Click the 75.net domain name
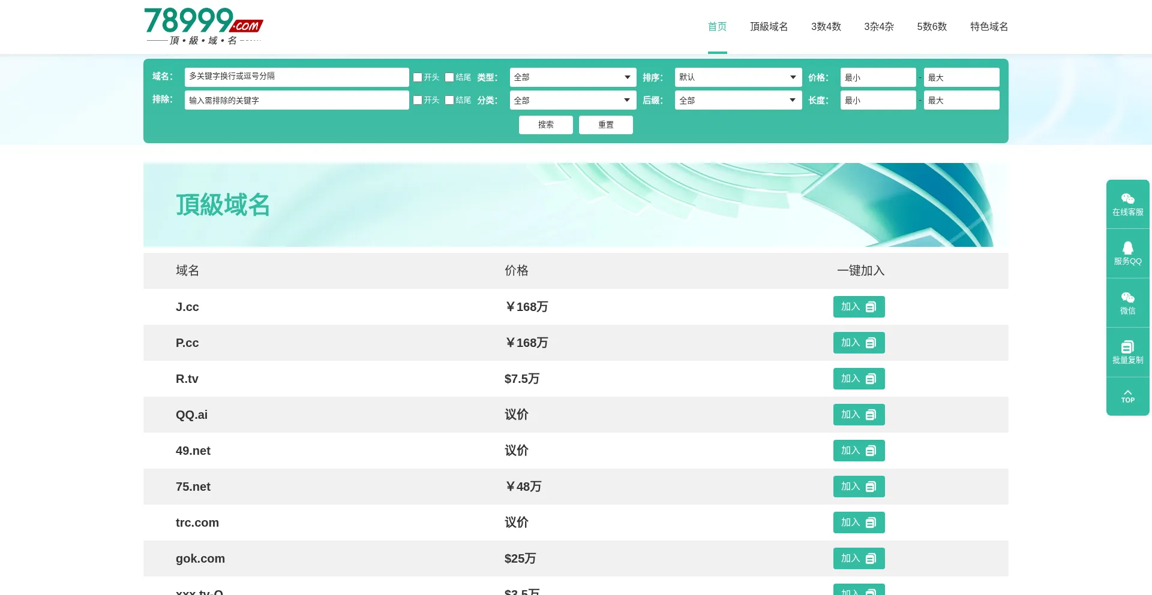1152x595 pixels. click(x=193, y=487)
